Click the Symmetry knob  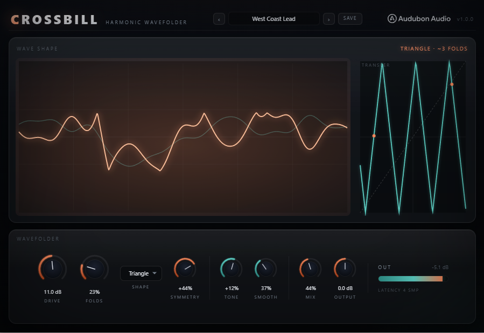pos(185,269)
